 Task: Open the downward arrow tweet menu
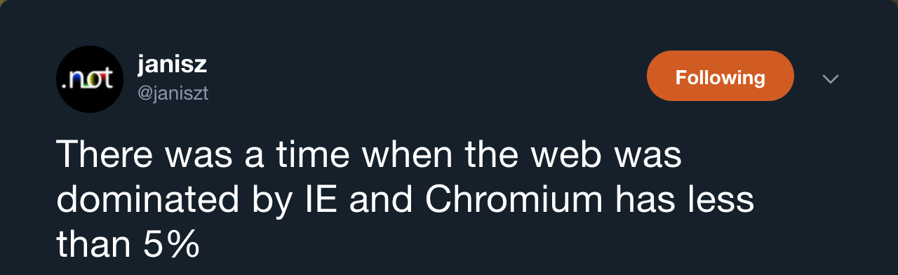point(831,79)
